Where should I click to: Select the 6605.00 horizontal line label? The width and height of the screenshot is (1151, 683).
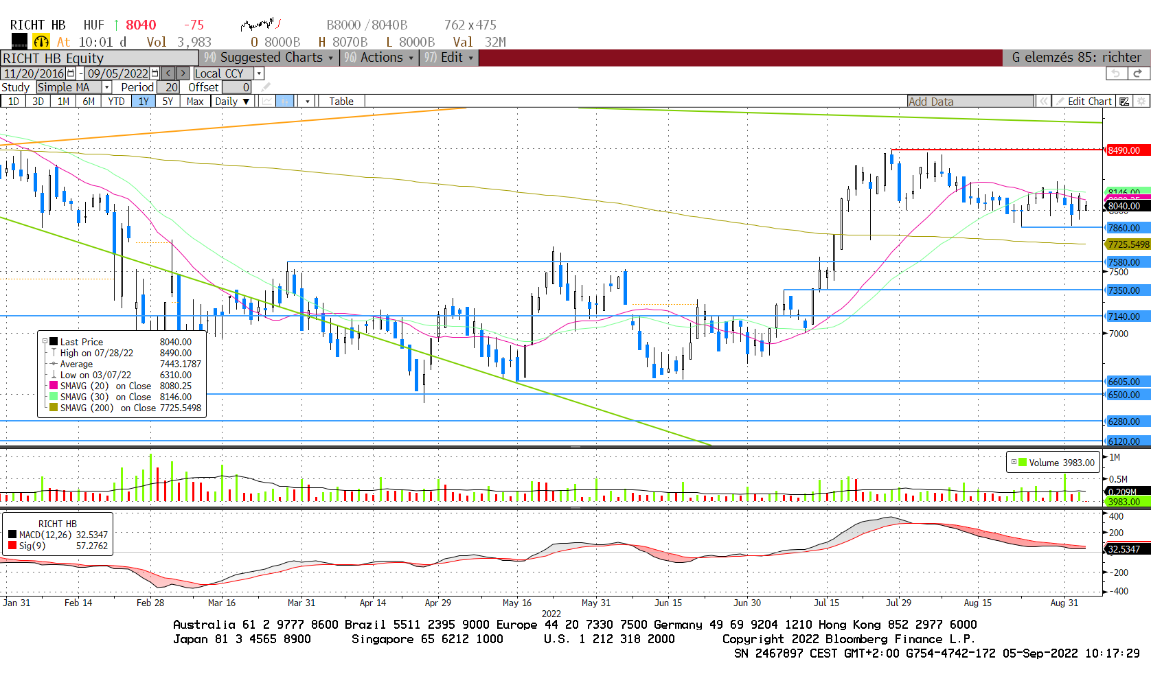click(1127, 381)
